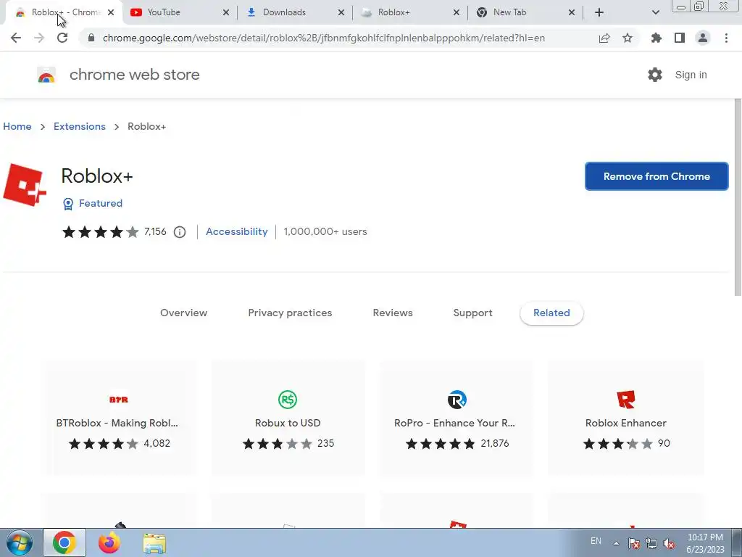Click the address bar URL
Screen dimensions: 742x557
324,38
